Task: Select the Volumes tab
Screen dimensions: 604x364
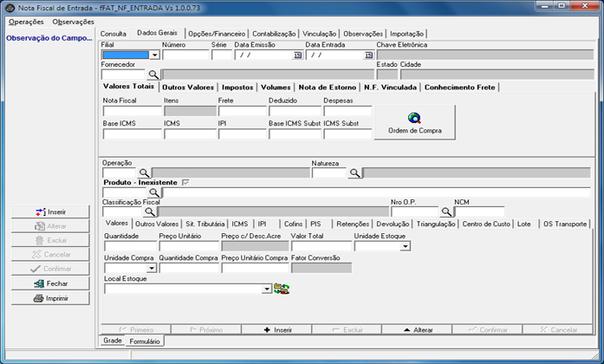Action: pos(276,88)
